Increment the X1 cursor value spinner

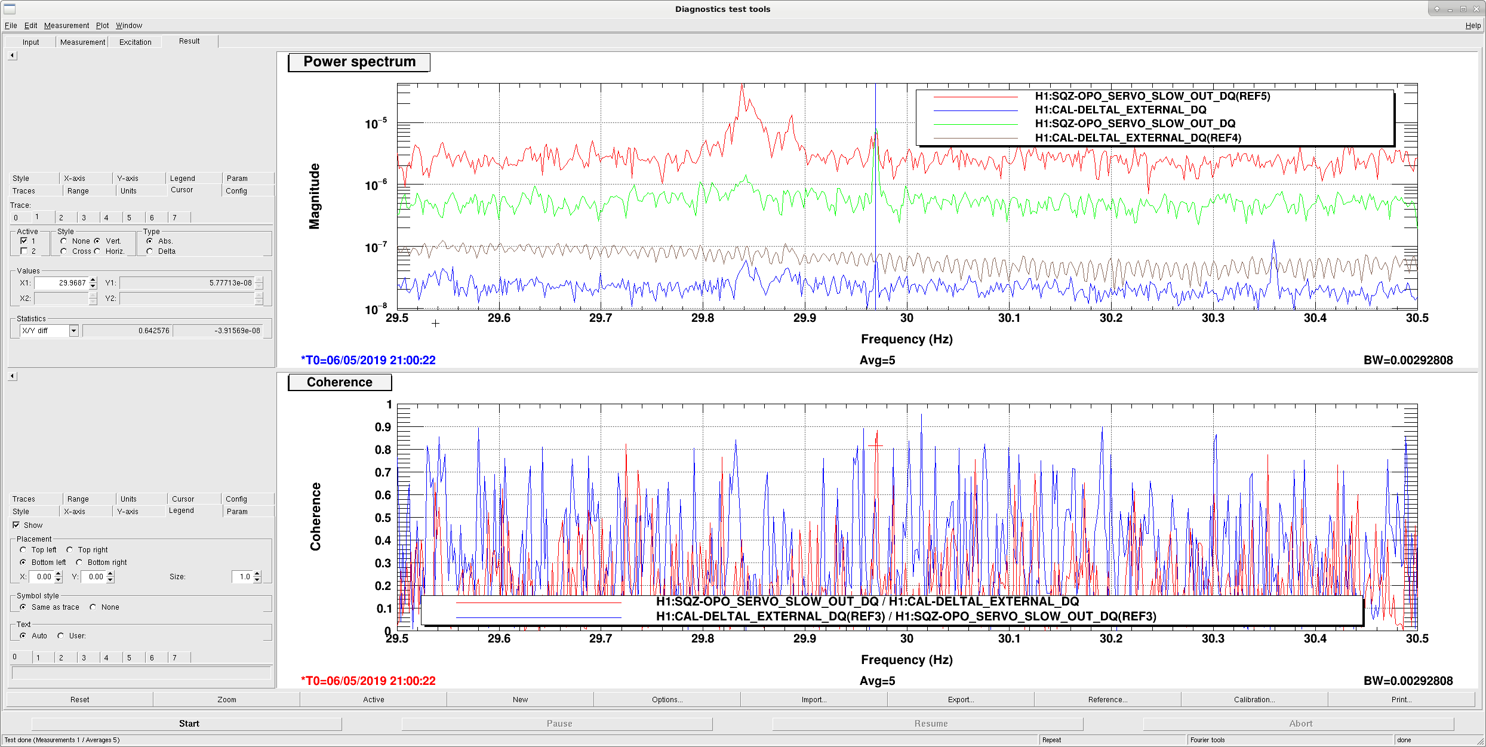pos(93,280)
